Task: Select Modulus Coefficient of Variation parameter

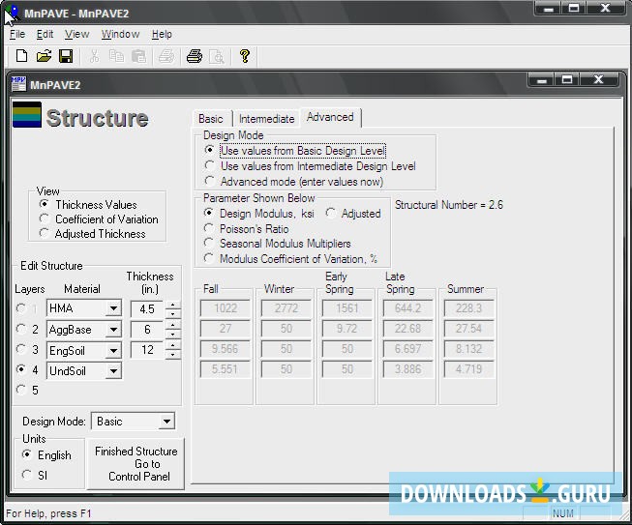Action: [x=290, y=258]
